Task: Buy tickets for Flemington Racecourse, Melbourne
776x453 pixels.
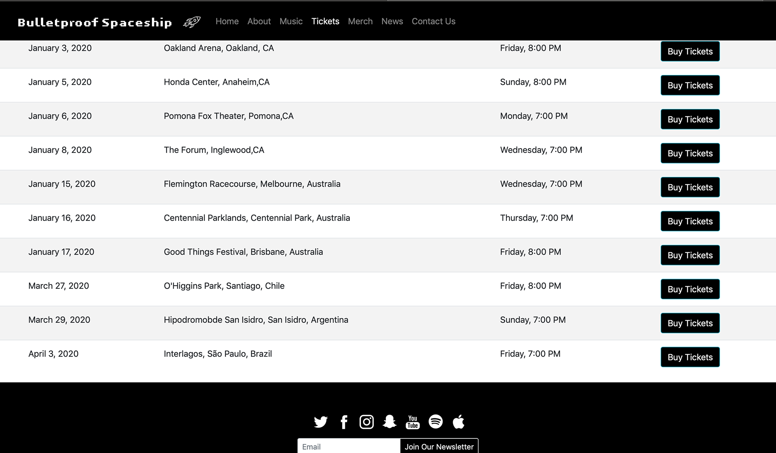Action: point(690,187)
